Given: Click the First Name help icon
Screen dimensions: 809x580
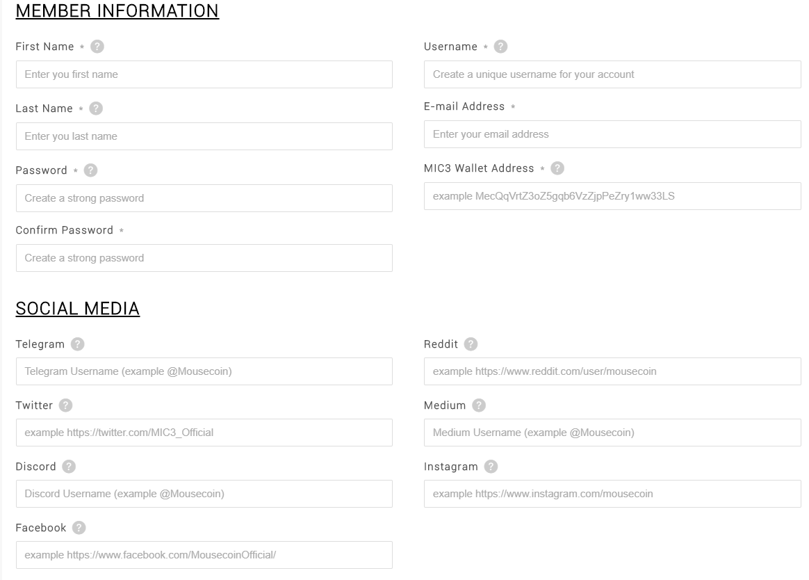Looking at the screenshot, I should click(x=97, y=47).
